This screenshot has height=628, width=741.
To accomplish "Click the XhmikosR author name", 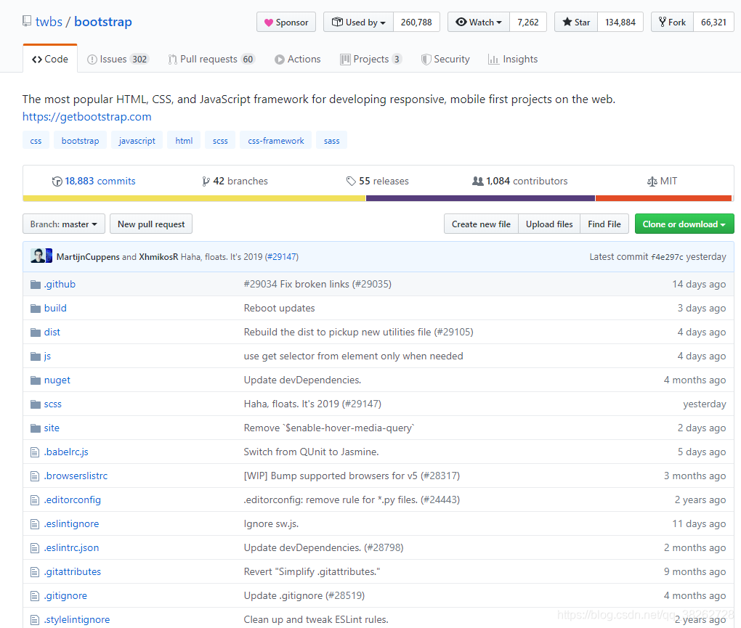I will coord(159,257).
